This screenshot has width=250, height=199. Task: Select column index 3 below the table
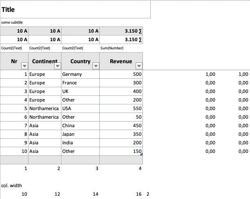click(x=97, y=168)
